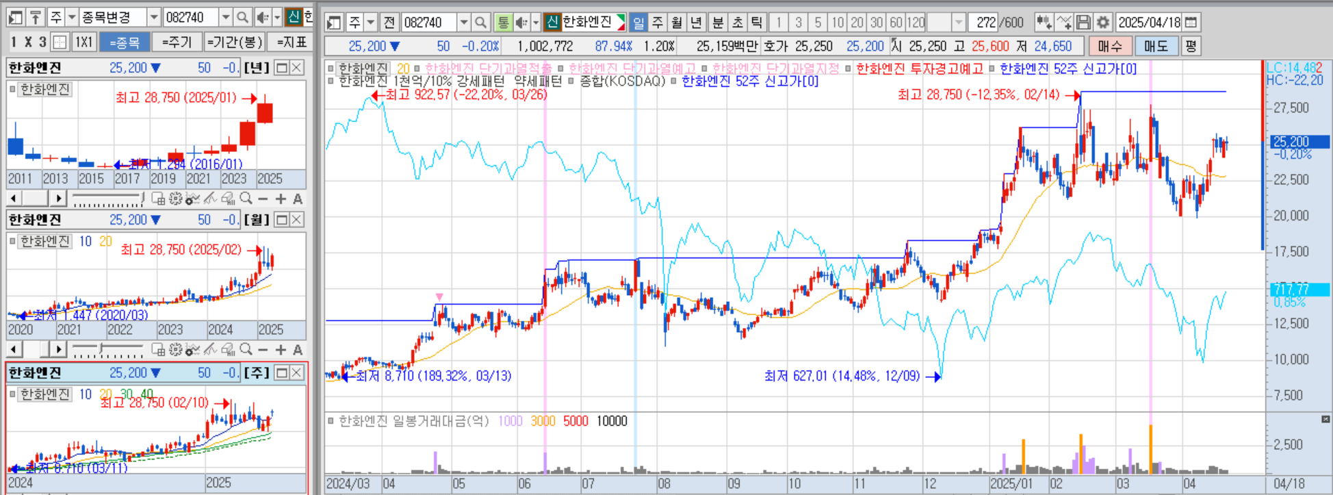1333x495 pixels.
Task: Click the 매도 sell button
Action: coord(1156,46)
